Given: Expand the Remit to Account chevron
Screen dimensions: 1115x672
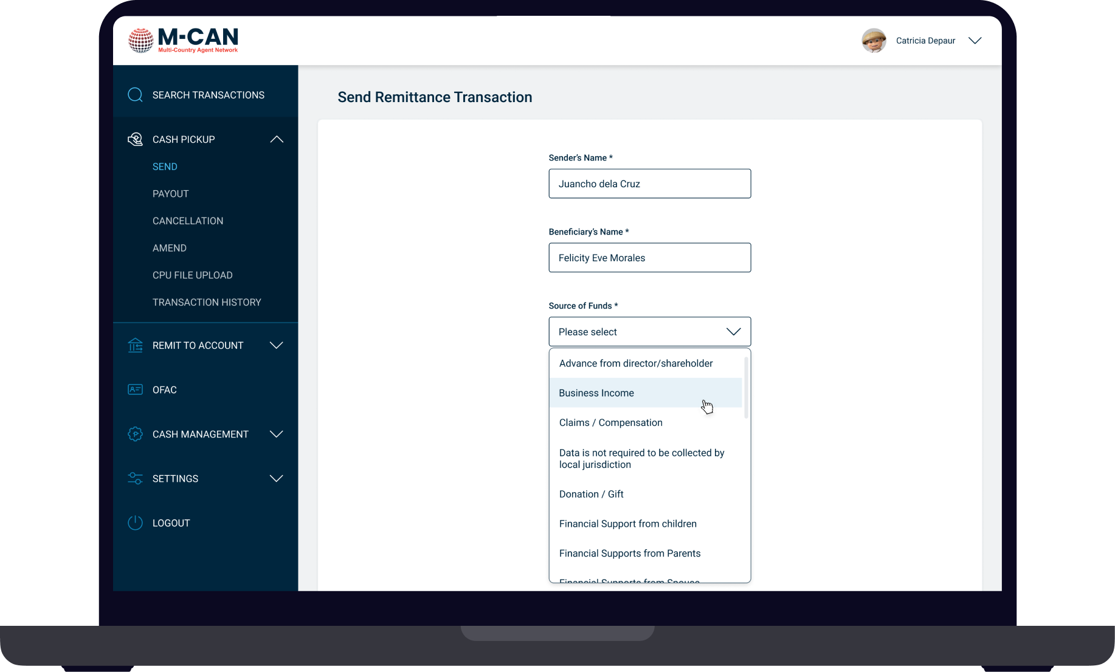Looking at the screenshot, I should 277,345.
